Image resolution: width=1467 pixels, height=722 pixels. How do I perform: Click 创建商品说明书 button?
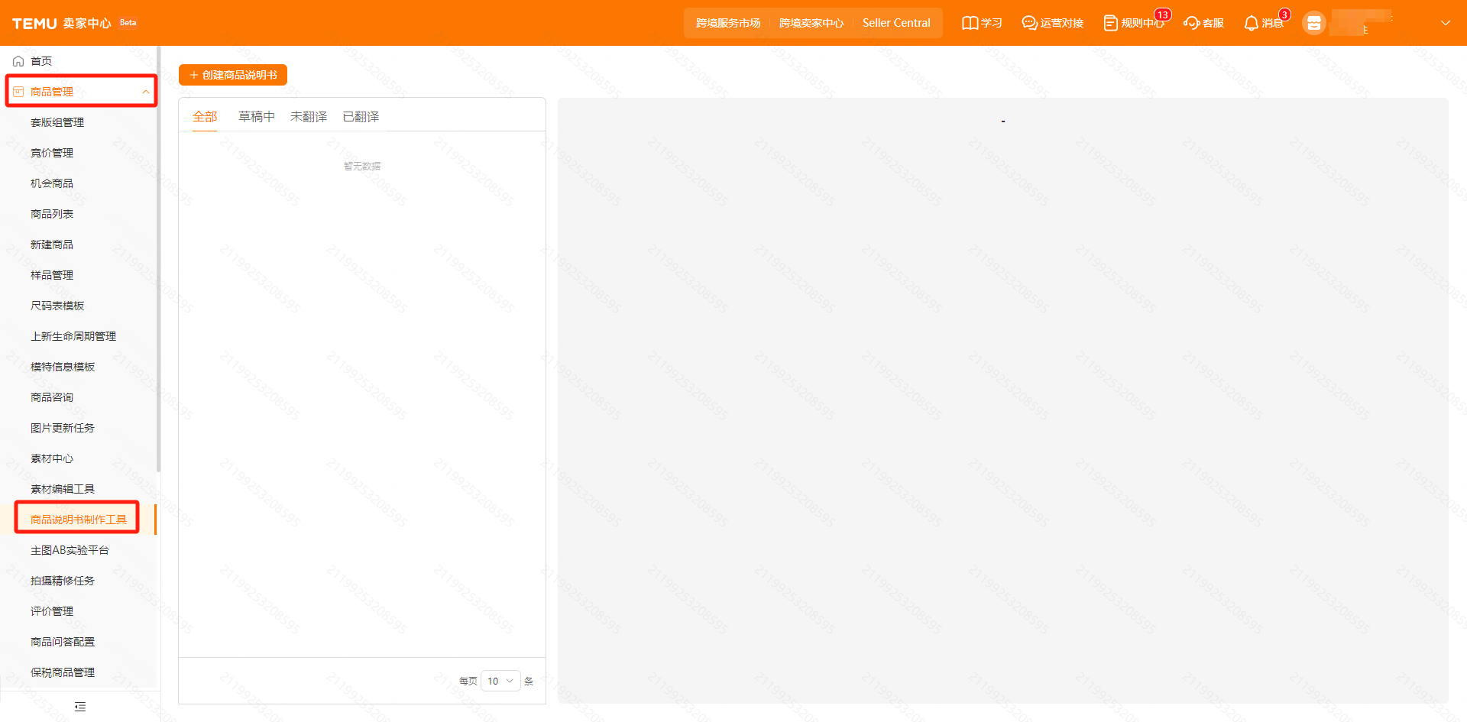(x=233, y=75)
